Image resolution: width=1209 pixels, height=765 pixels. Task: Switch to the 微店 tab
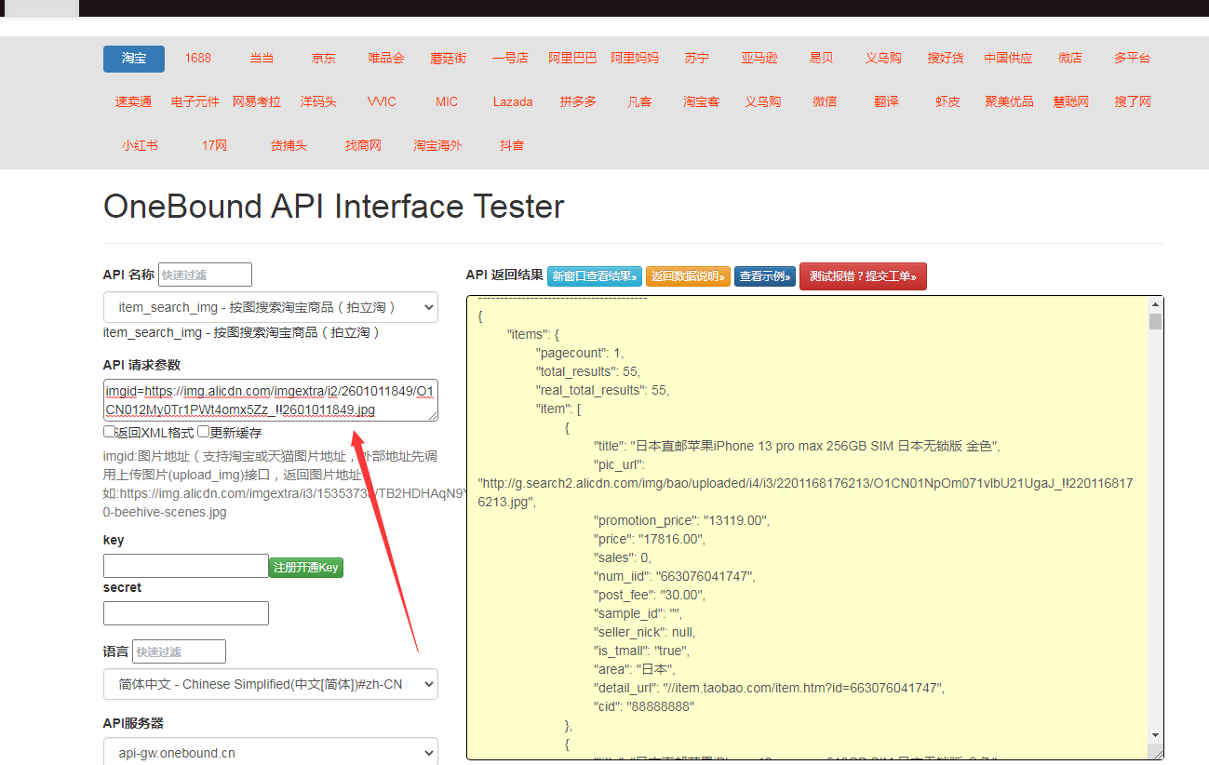1070,58
